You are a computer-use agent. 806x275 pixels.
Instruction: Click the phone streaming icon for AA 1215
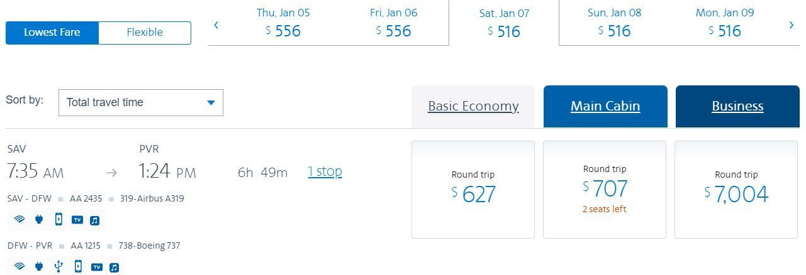click(78, 266)
